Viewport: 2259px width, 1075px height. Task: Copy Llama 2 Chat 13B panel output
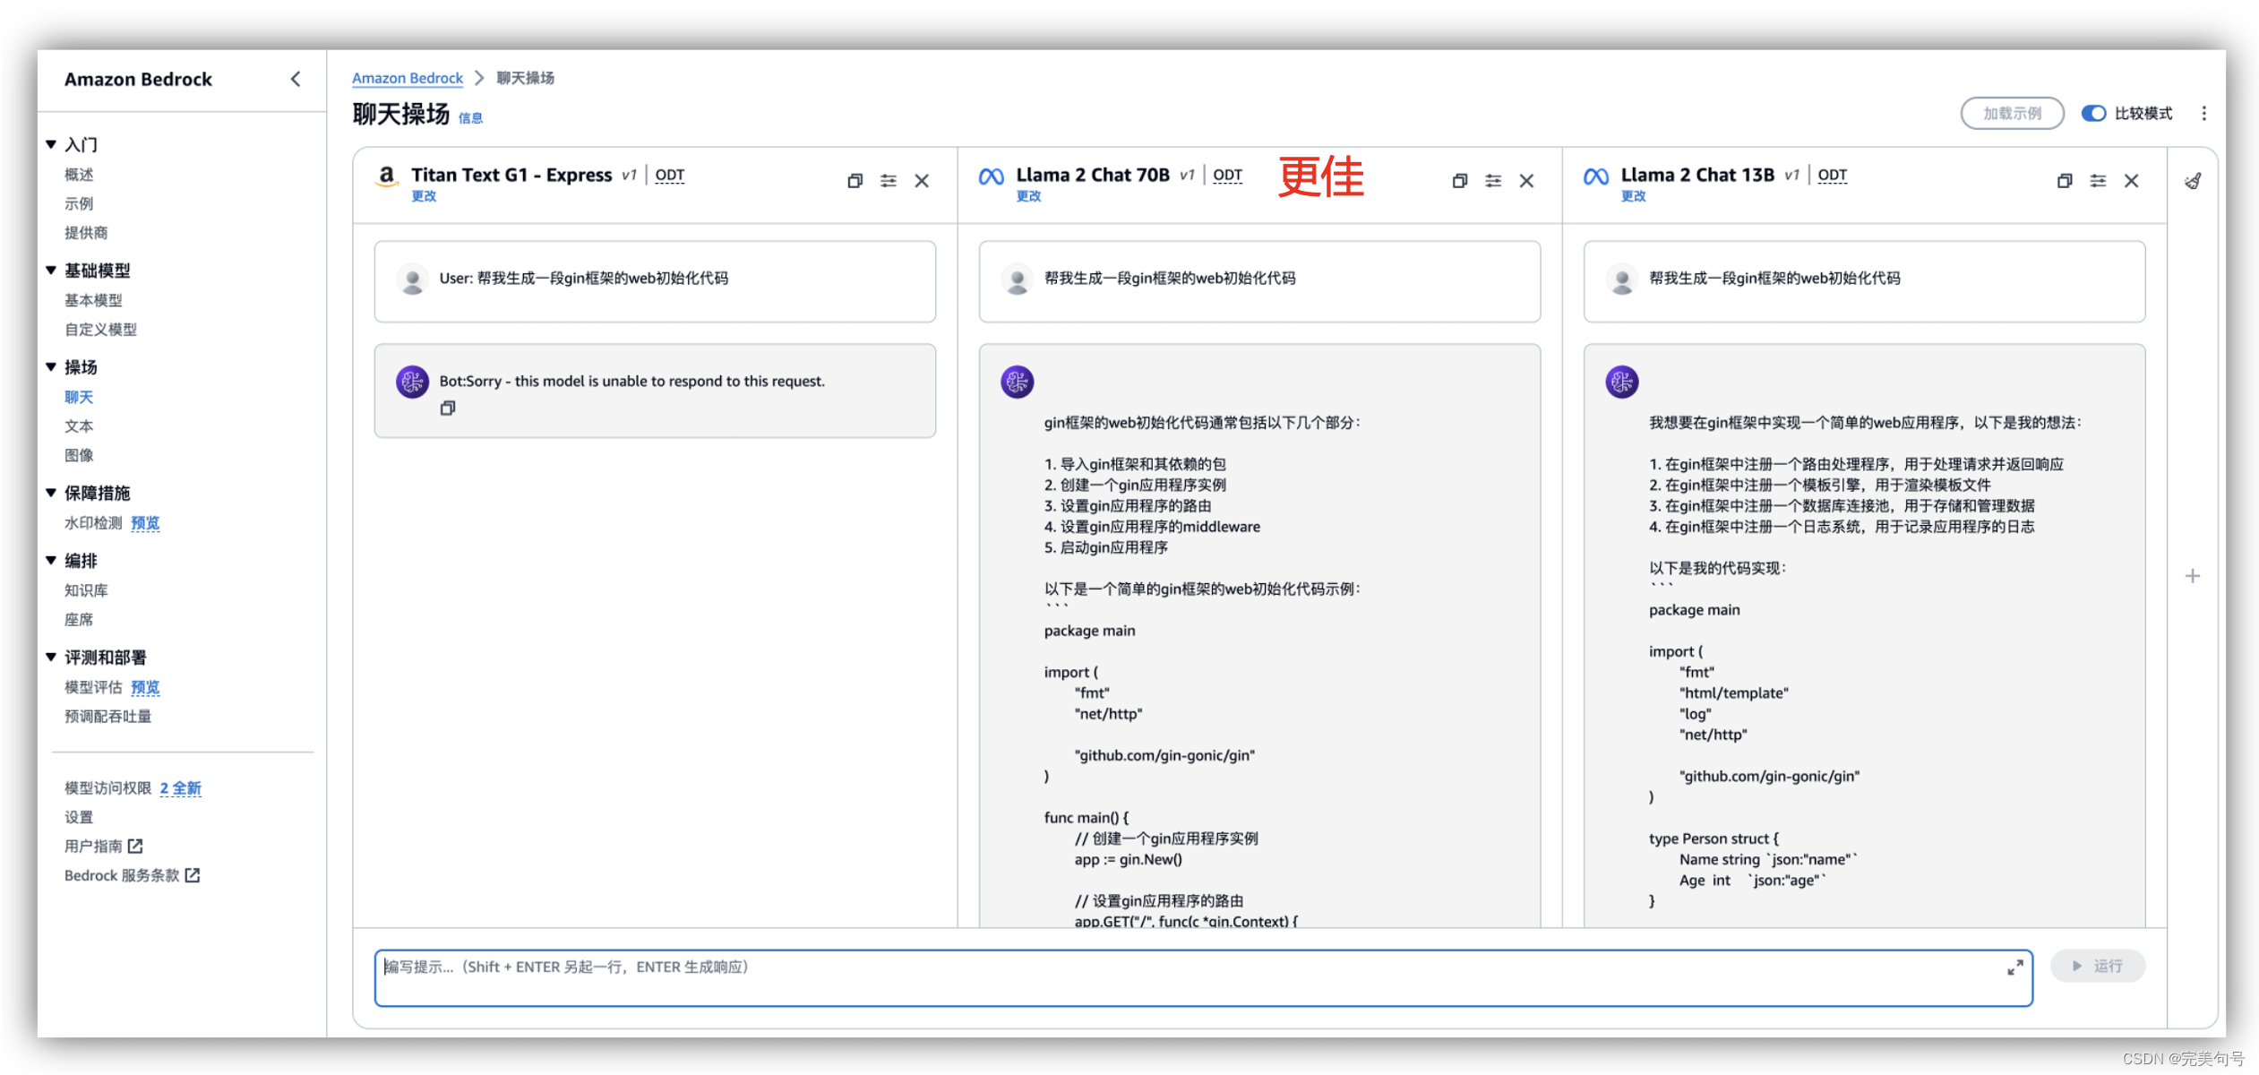point(2064,181)
